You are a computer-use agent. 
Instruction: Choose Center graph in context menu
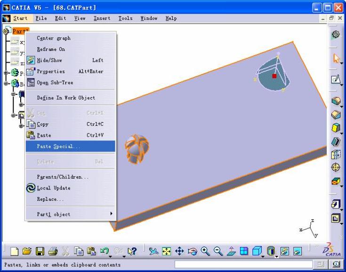pyautogui.click(x=71, y=38)
